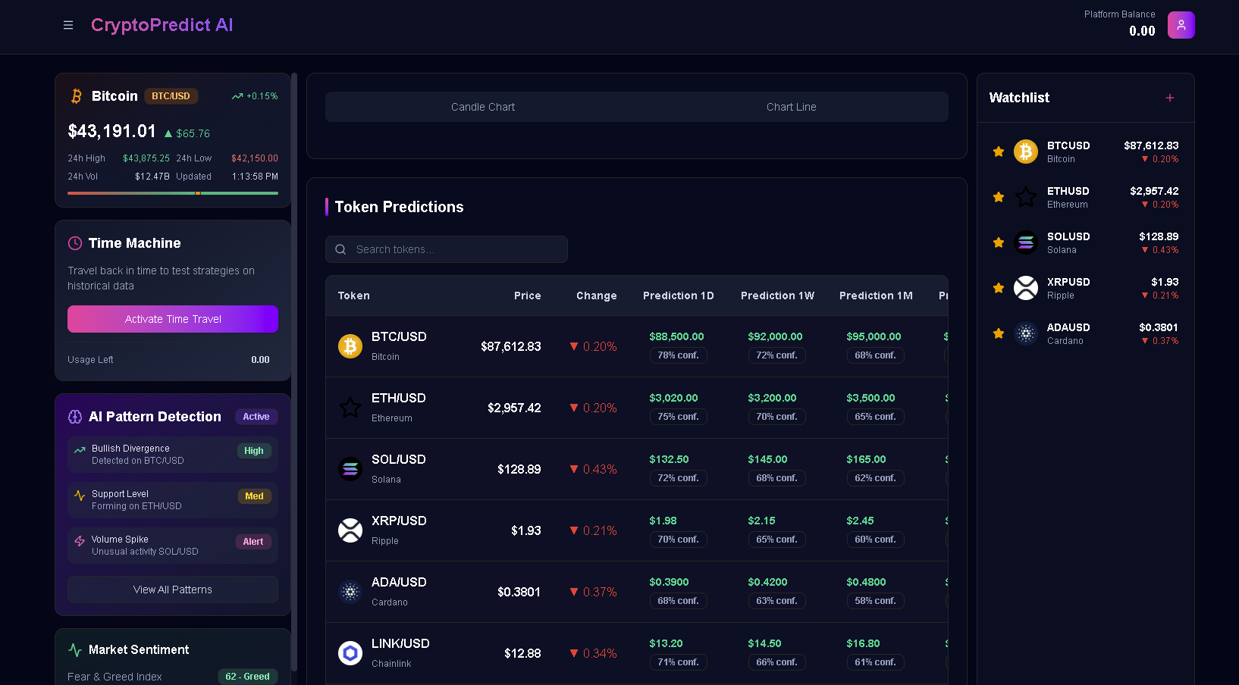Click BTC 1D prediction $88,500.00
Screen dimensions: 1239x685
click(x=677, y=336)
